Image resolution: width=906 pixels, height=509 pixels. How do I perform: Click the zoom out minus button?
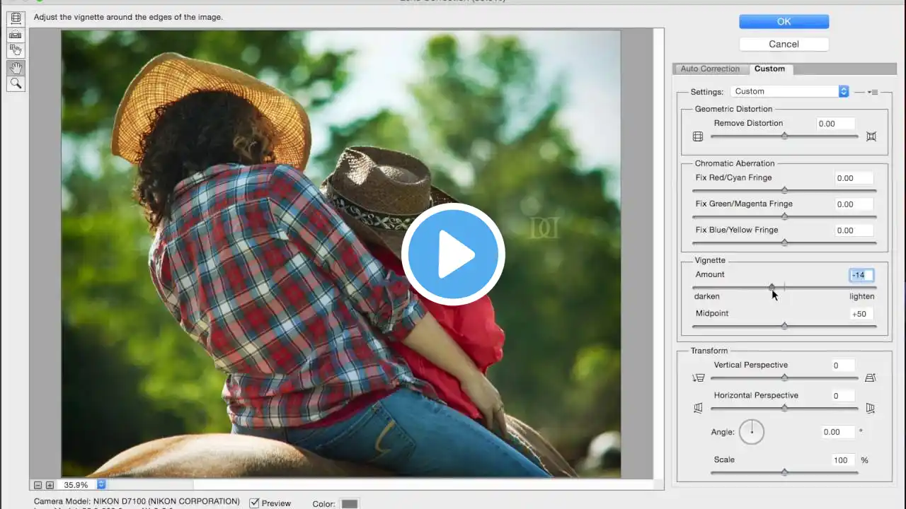pos(38,485)
